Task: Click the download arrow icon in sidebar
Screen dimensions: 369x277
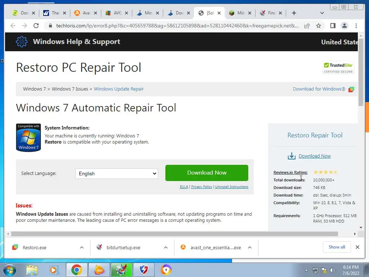Action: pyautogui.click(x=292, y=156)
